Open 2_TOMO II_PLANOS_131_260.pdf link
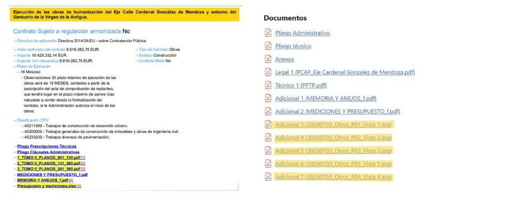515x202 pixels. (x=48, y=163)
